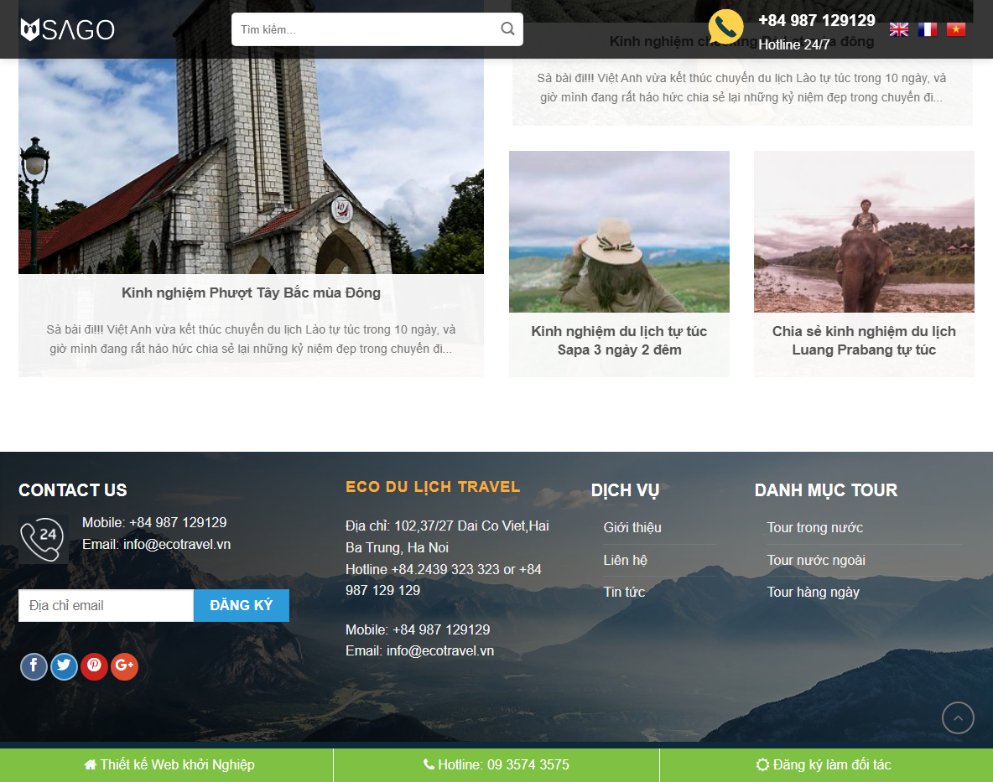
Task: Click the Twitter icon
Action: coord(64,666)
